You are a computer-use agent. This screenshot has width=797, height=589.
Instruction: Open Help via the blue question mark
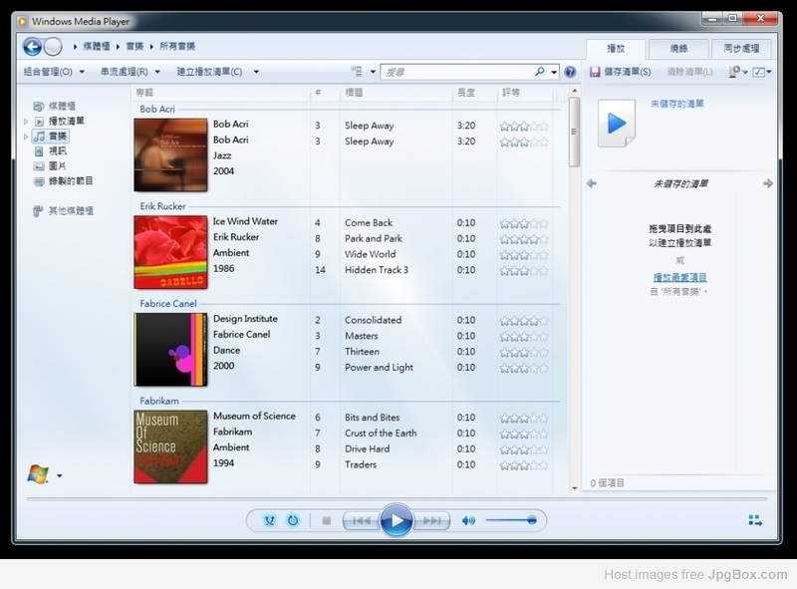pyautogui.click(x=570, y=72)
